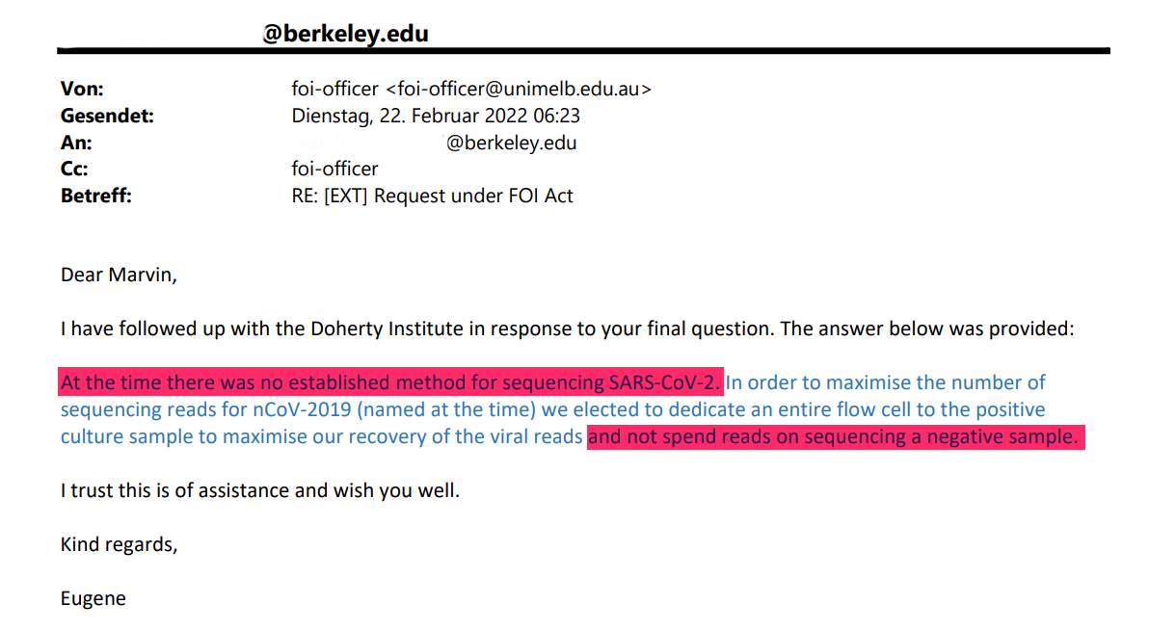Click the sentence mentioning the Doherty Institute

tap(566, 329)
